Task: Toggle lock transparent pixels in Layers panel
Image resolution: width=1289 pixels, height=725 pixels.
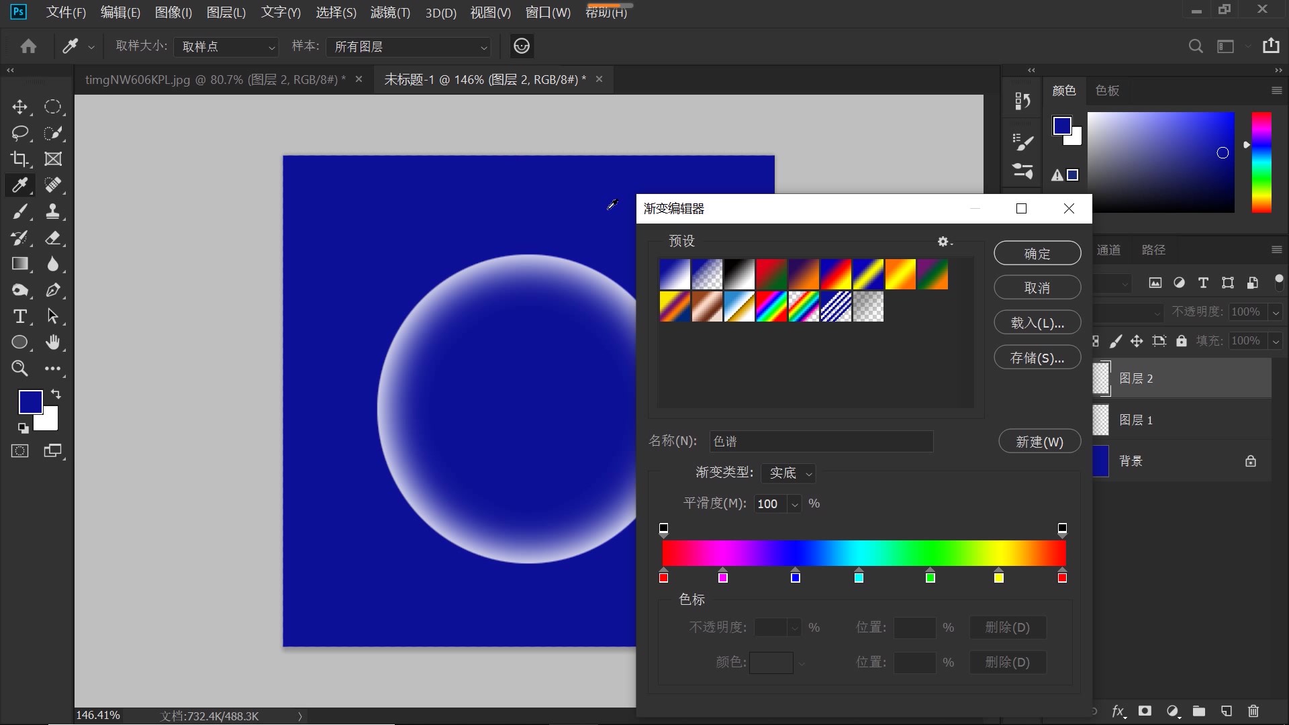Action: 1094,340
